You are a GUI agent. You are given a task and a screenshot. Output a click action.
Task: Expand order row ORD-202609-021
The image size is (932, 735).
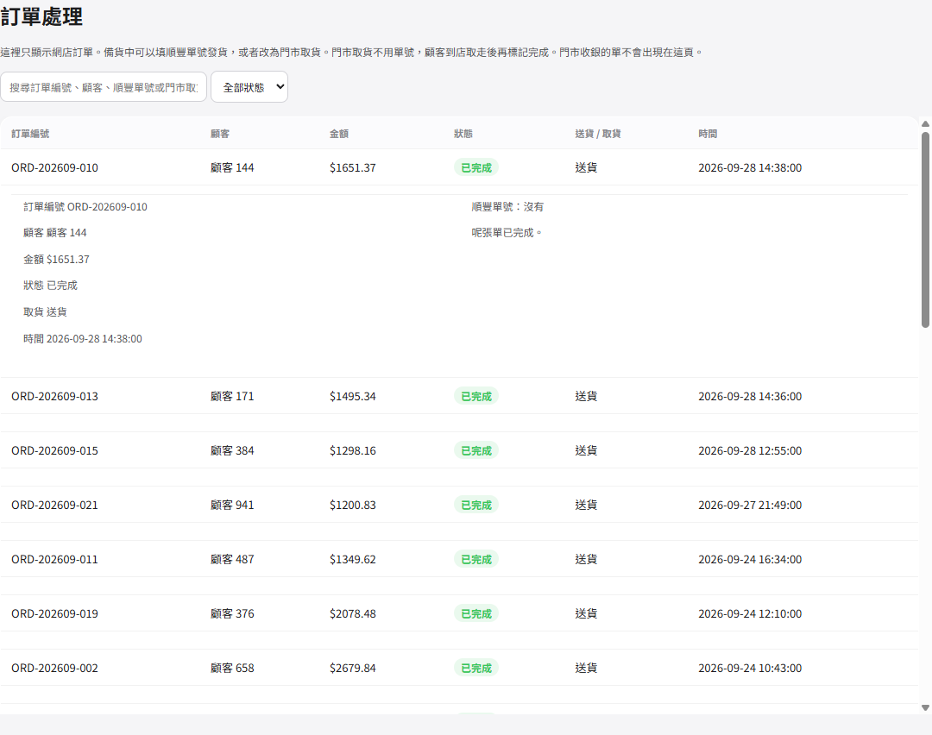click(459, 505)
